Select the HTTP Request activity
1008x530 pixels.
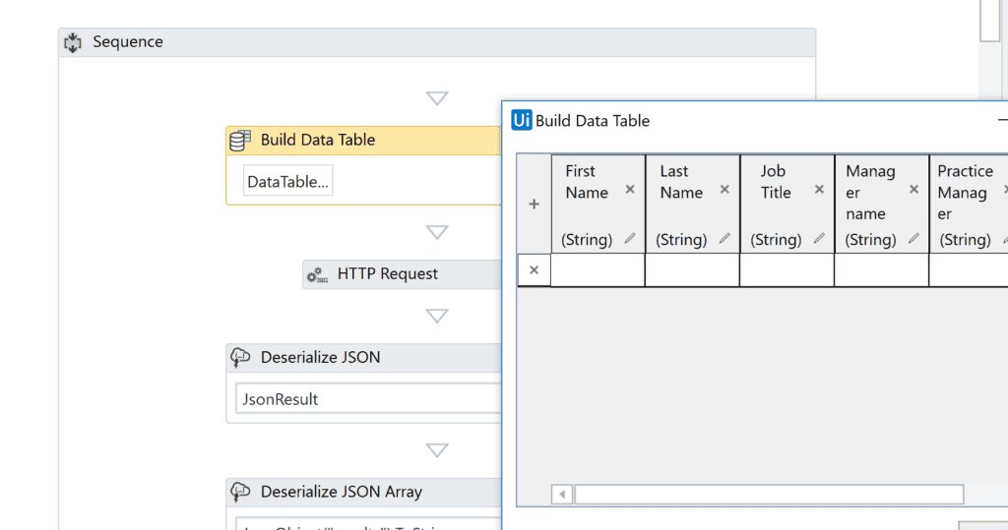(402, 274)
